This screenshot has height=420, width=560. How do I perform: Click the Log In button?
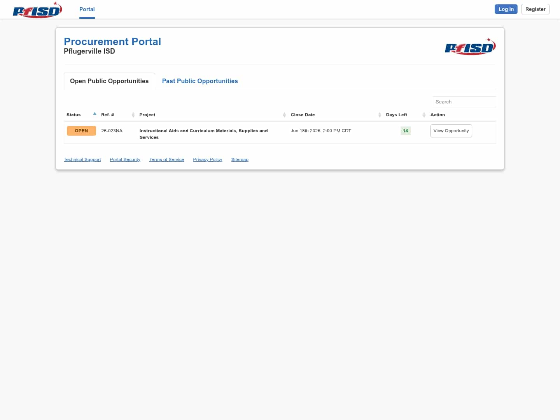pyautogui.click(x=506, y=9)
